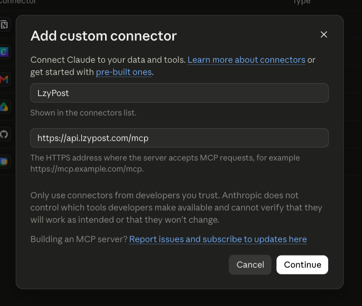
Task: Open Report issues and subscribe link
Action: pyautogui.click(x=218, y=239)
